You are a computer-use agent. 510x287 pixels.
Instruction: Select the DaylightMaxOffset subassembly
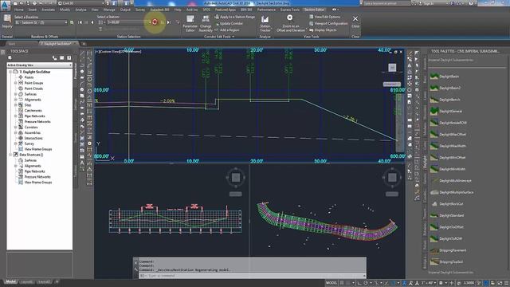[448, 134]
